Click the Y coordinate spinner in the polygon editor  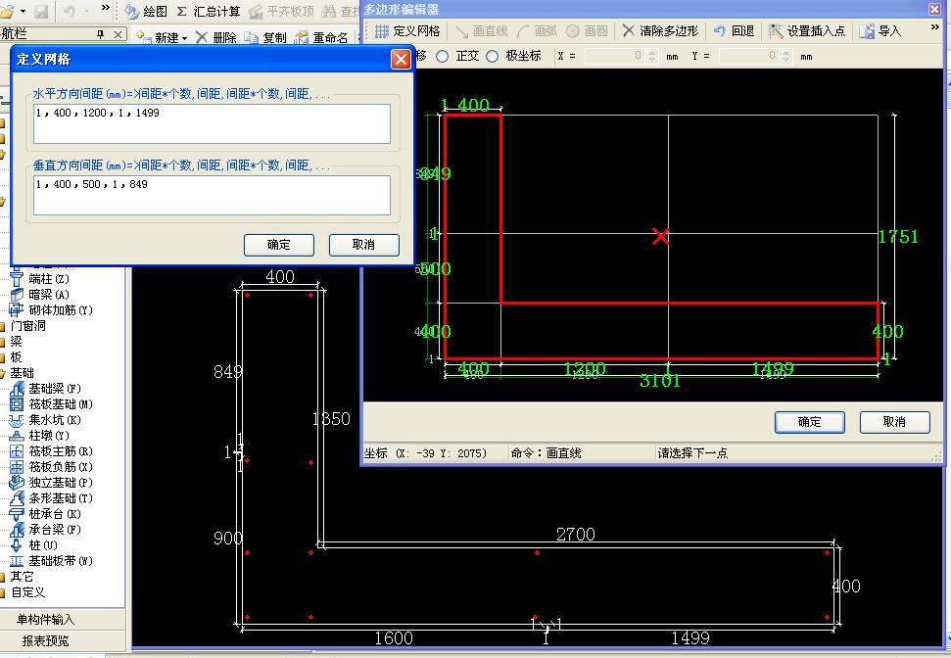click(785, 57)
